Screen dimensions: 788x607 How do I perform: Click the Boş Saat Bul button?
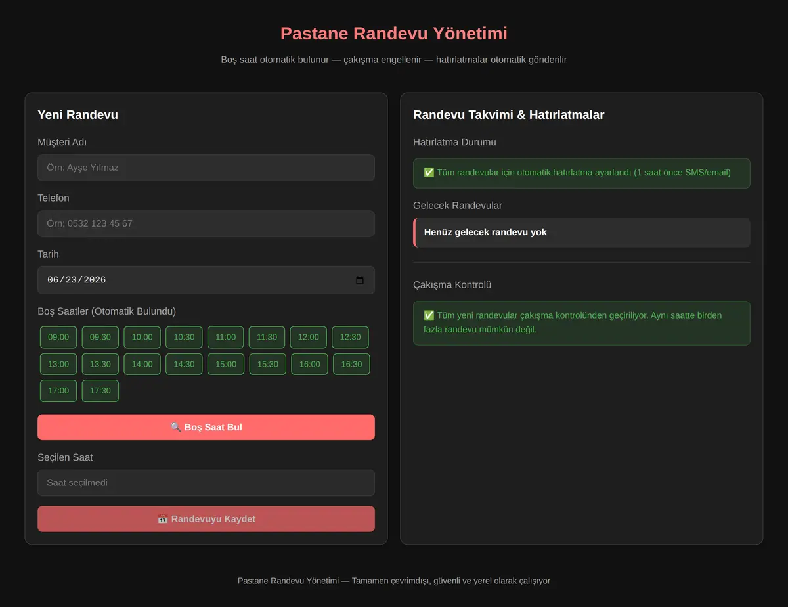[206, 427]
